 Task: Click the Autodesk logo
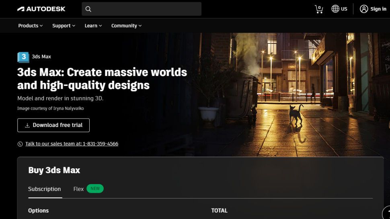pyautogui.click(x=41, y=9)
